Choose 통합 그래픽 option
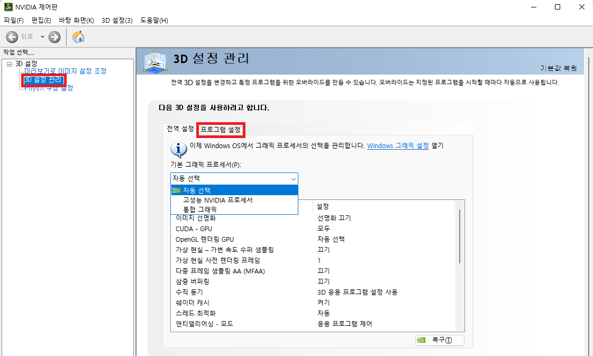 (x=234, y=209)
